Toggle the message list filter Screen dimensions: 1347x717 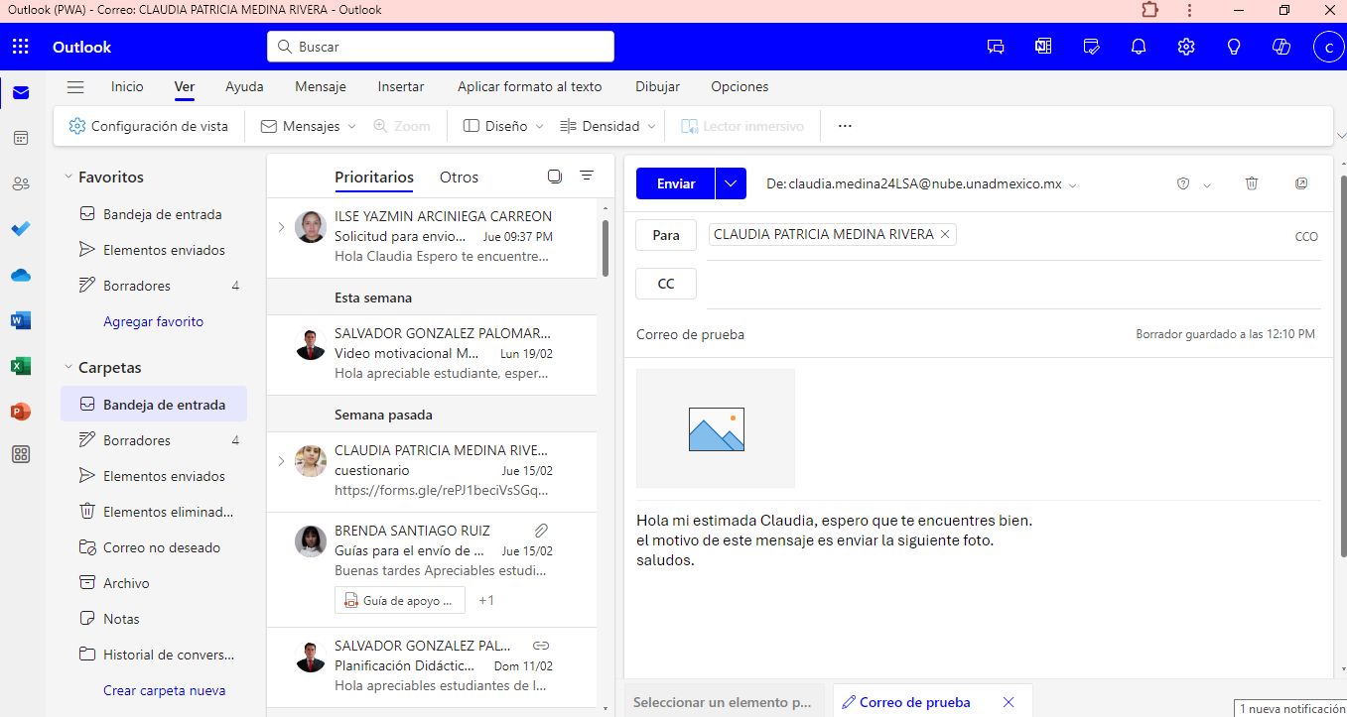pyautogui.click(x=587, y=175)
